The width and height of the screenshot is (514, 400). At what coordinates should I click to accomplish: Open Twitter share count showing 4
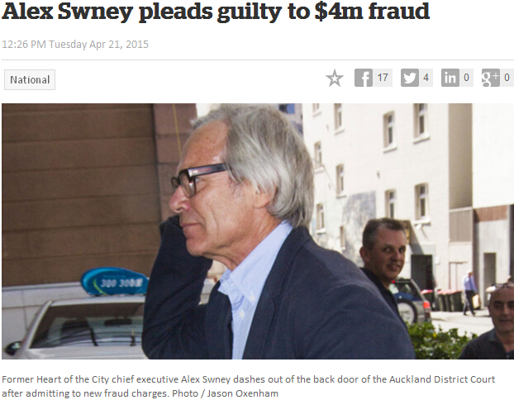426,78
